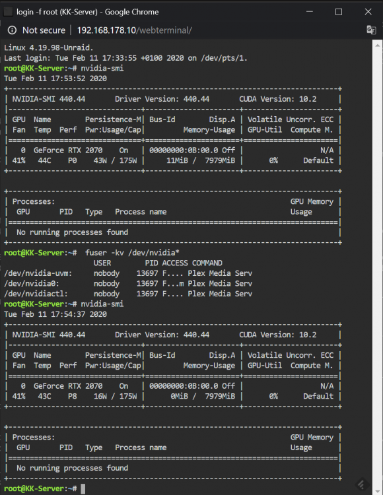Click the '/dev/nvidia0:' row
This screenshot has height=495, width=383.
click(x=128, y=284)
